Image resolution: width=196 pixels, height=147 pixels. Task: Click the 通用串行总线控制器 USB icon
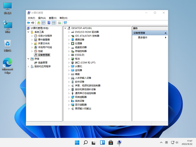point(73,93)
